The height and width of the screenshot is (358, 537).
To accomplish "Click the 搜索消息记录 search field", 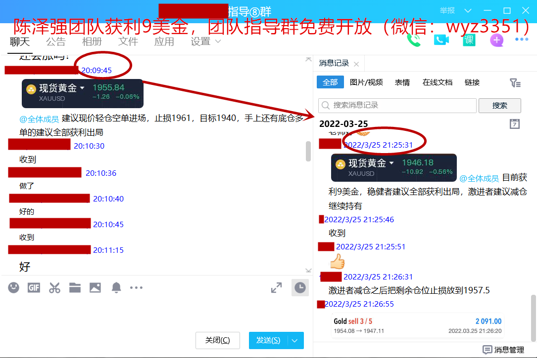I will coord(397,105).
